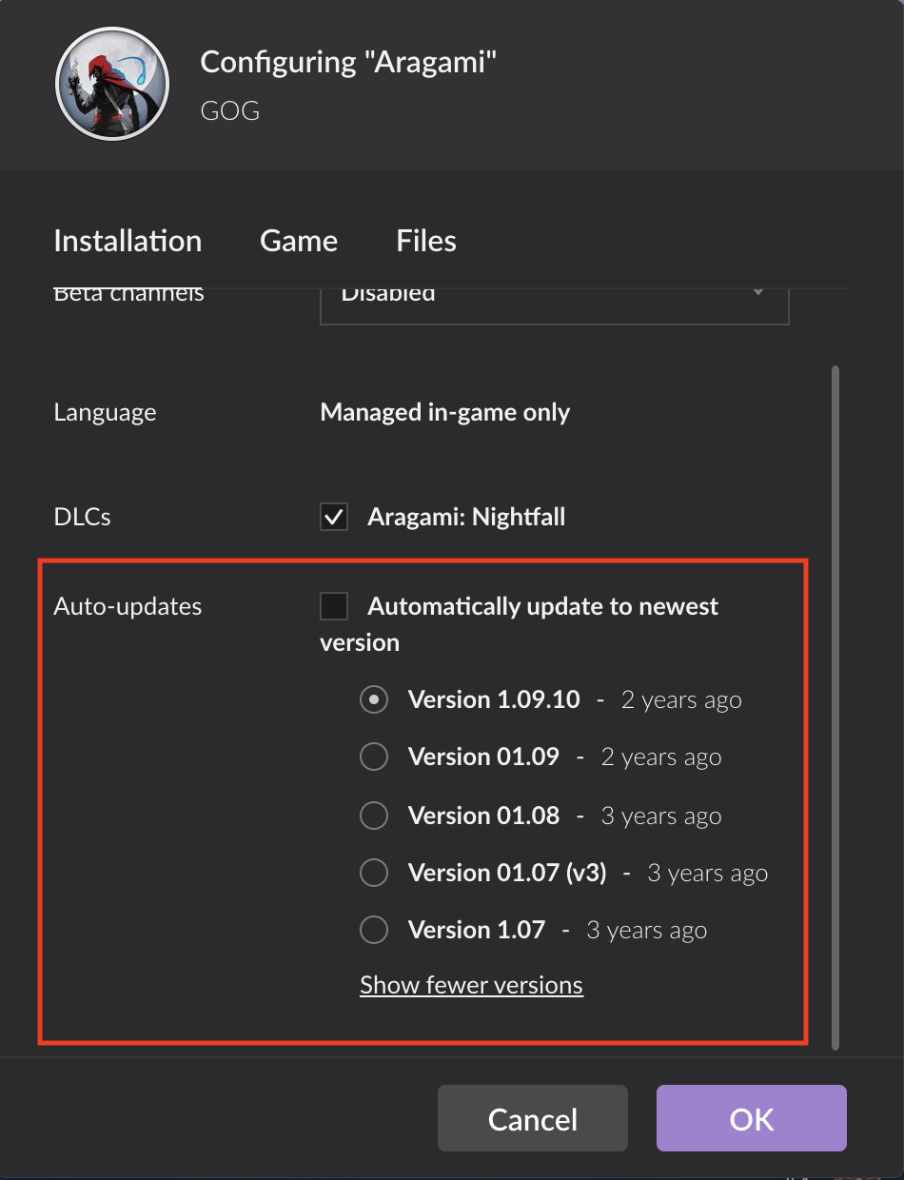
Task: Click the vertical scrollbar of the settings list
Action: click(835, 707)
